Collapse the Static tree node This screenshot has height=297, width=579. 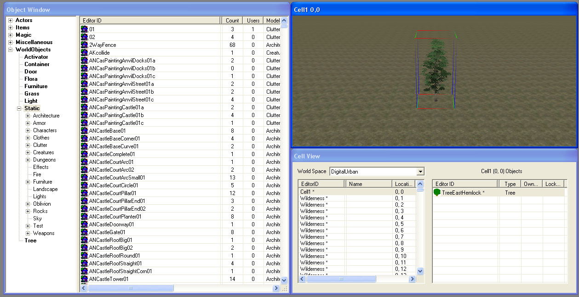pyautogui.click(x=19, y=108)
